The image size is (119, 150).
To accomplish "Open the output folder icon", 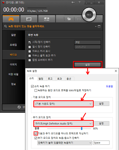I will tap(69, 19).
